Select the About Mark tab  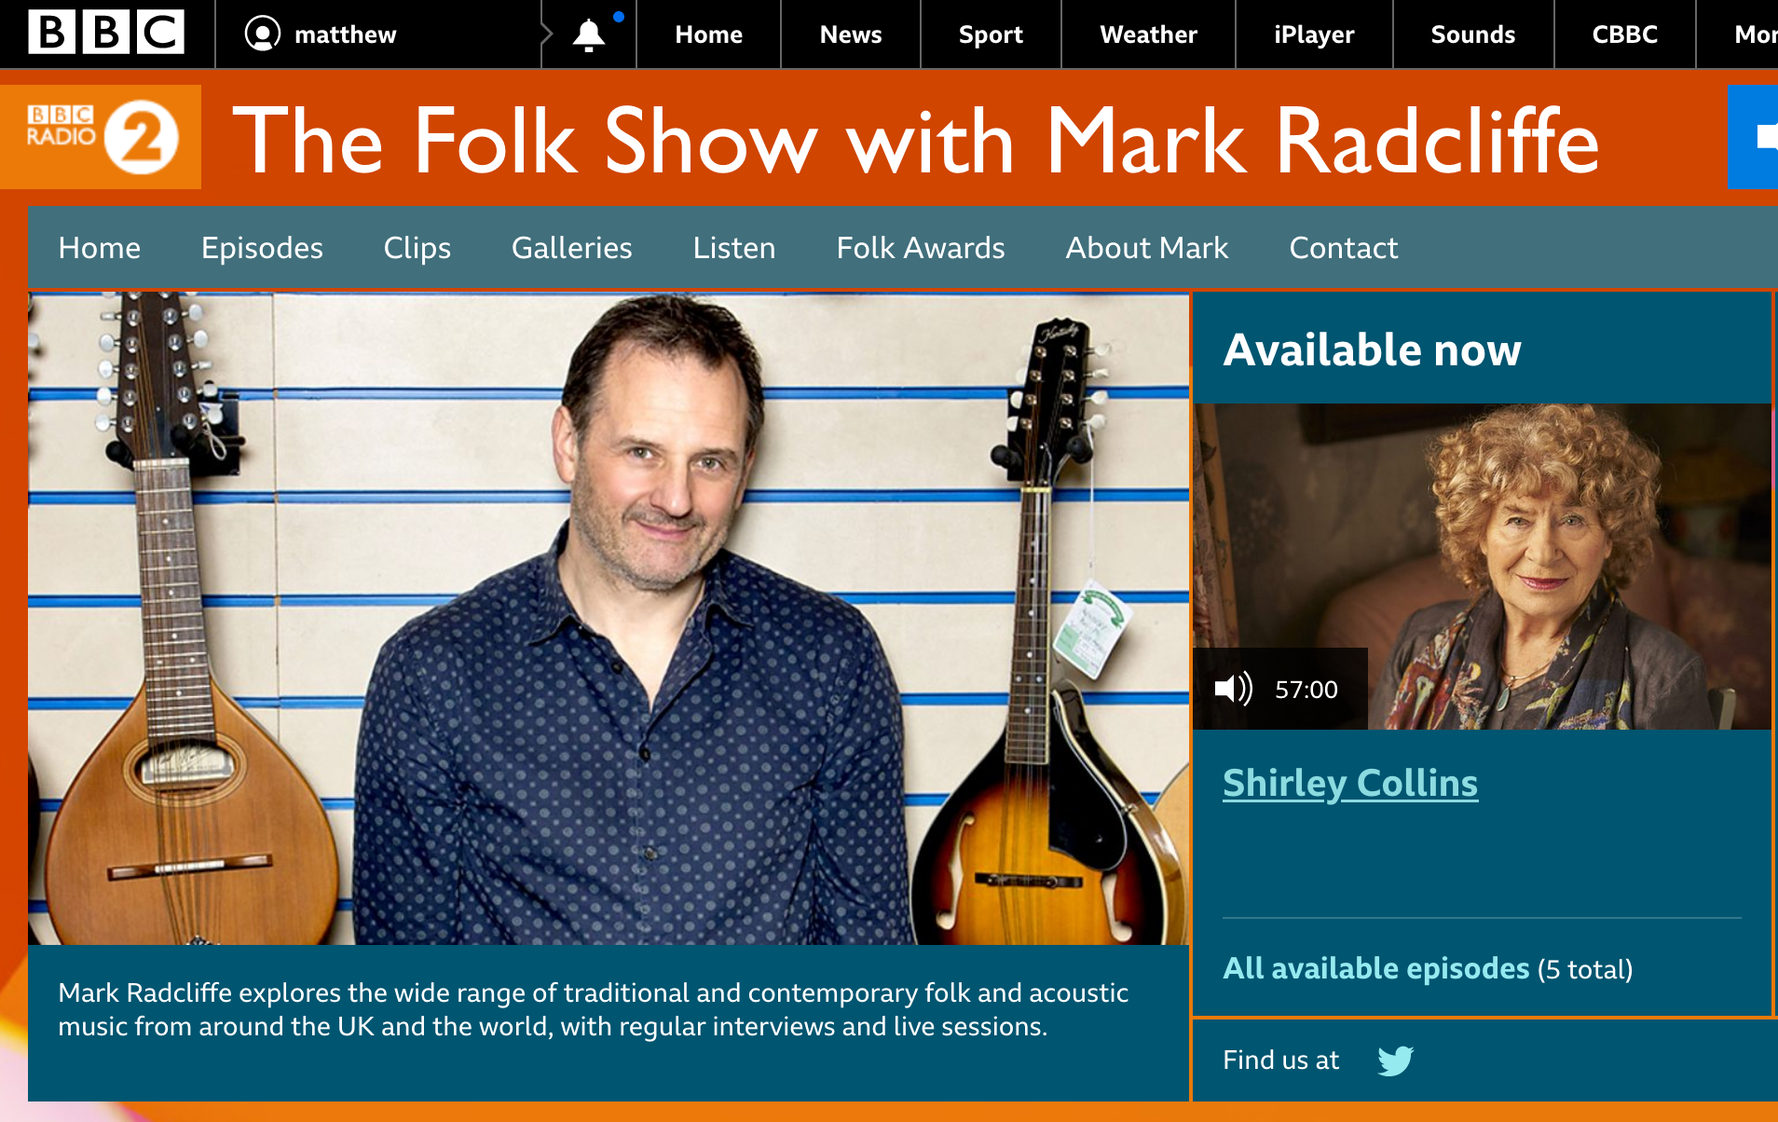coord(1147,248)
